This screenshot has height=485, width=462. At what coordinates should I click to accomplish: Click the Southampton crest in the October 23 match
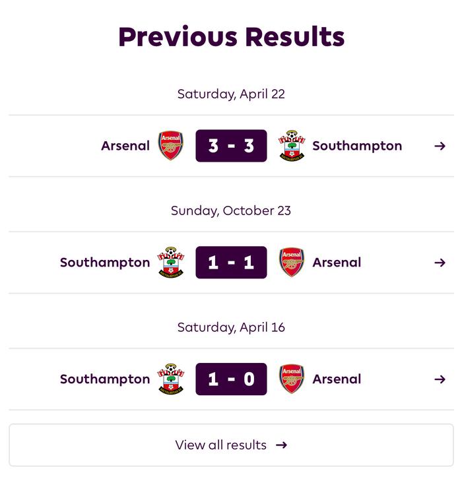171,263
